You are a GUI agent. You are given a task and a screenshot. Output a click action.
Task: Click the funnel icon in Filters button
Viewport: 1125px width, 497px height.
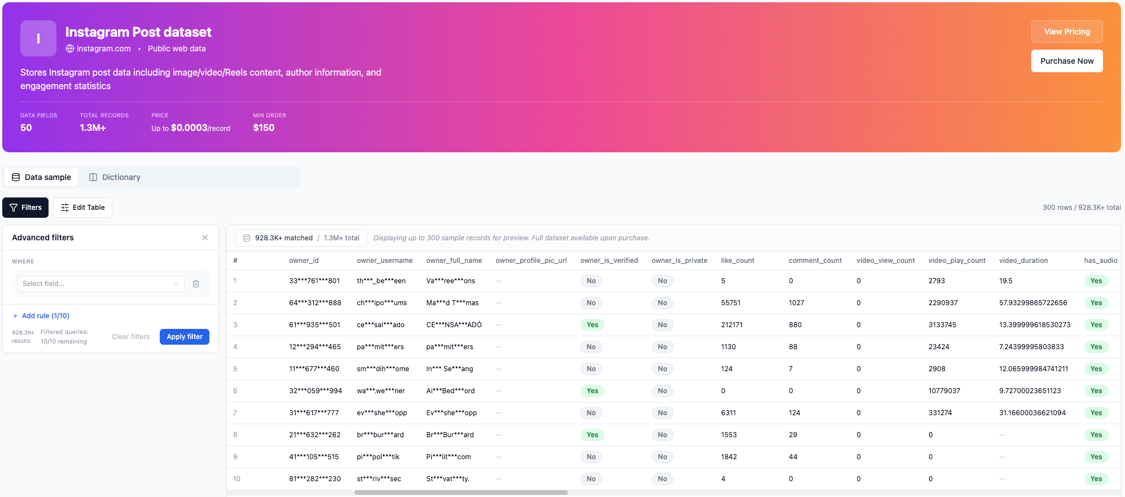(x=14, y=208)
